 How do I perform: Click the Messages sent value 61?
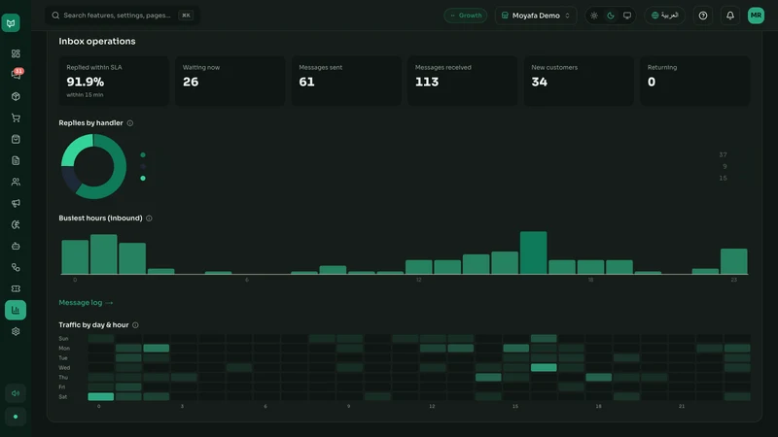click(306, 82)
